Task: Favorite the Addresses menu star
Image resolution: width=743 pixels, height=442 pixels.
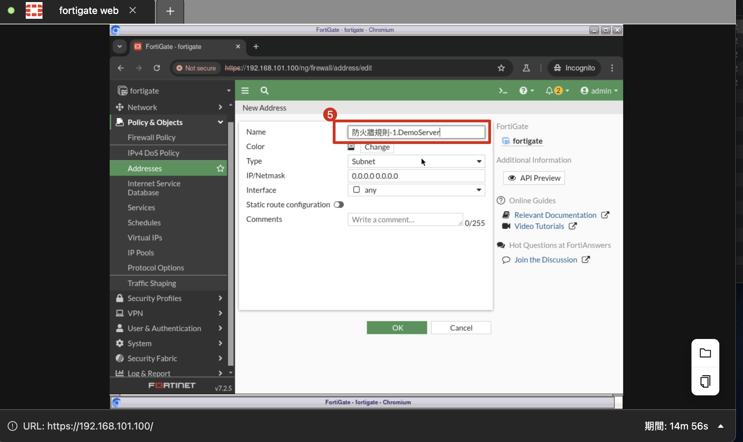Action: click(x=220, y=168)
